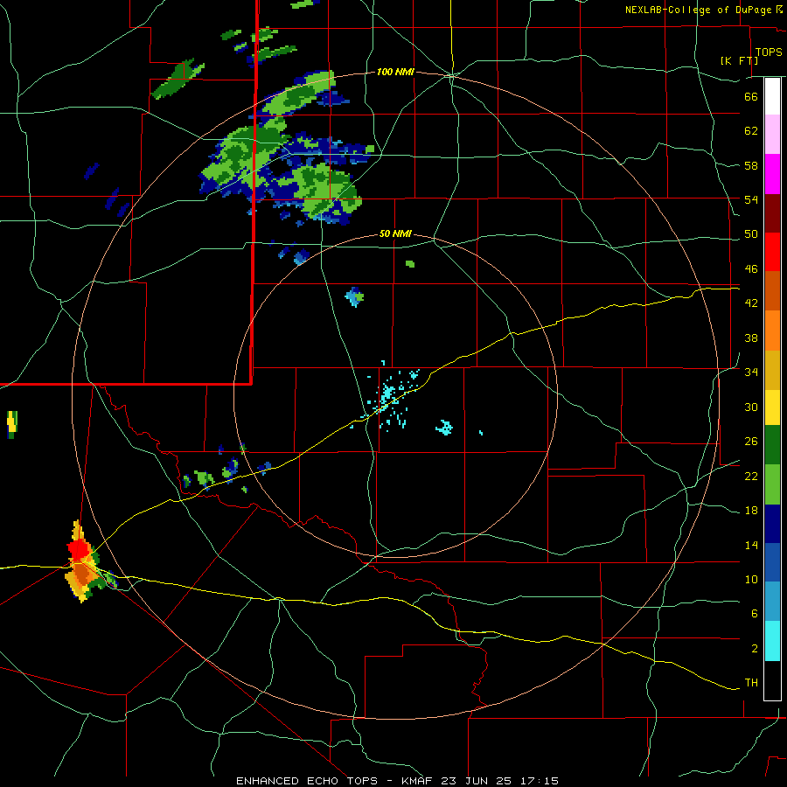Click the white swatch in the tops legend

(x=772, y=96)
